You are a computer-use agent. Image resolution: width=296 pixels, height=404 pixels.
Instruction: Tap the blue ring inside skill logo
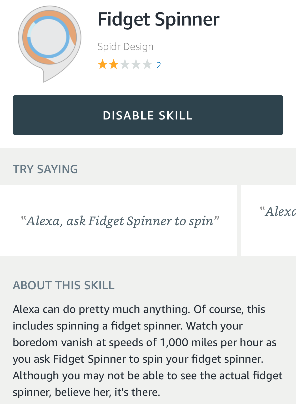48,37
